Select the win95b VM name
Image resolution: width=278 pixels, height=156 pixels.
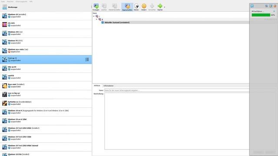point(11,76)
